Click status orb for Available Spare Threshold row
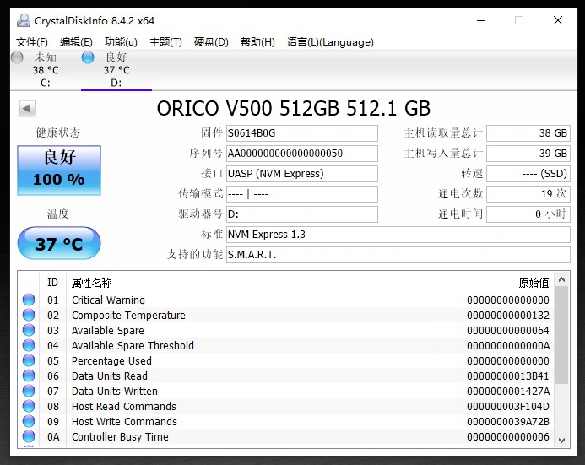The image size is (585, 465). (x=29, y=345)
